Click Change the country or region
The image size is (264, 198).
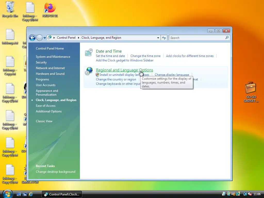tap(116, 79)
